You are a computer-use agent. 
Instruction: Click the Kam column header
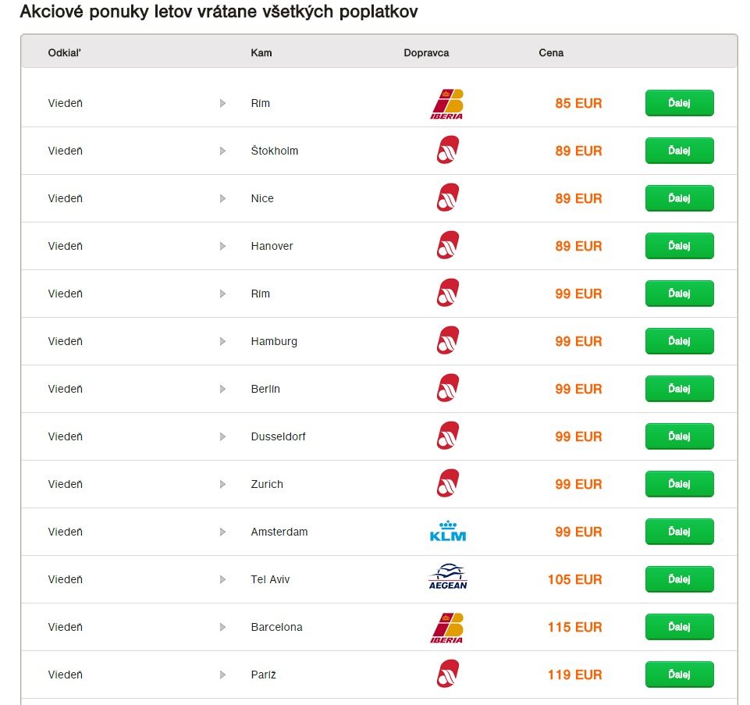pos(261,52)
